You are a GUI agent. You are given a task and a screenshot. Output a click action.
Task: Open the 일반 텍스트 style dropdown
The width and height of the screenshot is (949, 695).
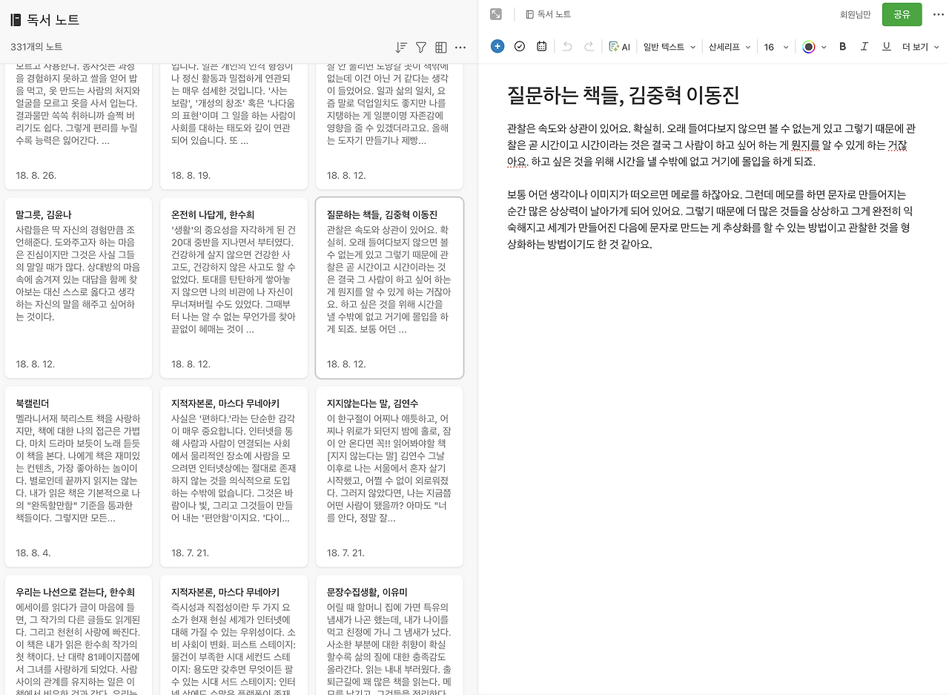(668, 46)
